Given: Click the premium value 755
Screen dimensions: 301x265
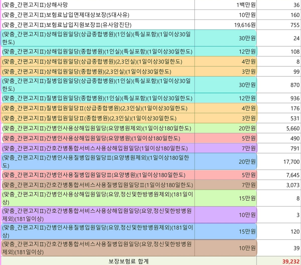Looking at the screenshot, I should [x=295, y=25].
